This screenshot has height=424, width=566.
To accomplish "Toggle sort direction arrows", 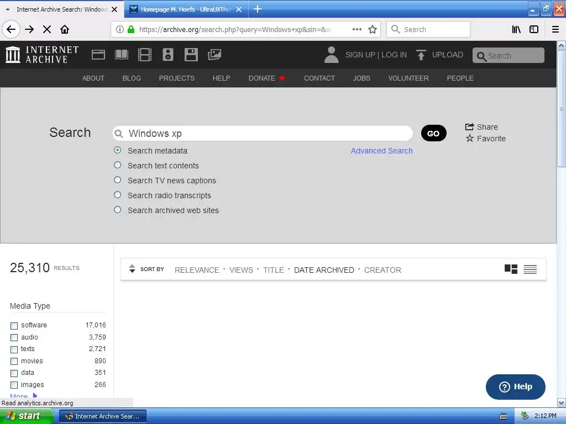I will (x=132, y=269).
